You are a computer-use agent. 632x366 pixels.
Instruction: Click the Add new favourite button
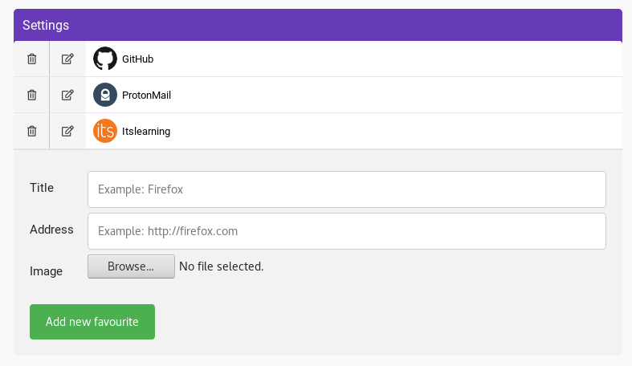tap(92, 322)
